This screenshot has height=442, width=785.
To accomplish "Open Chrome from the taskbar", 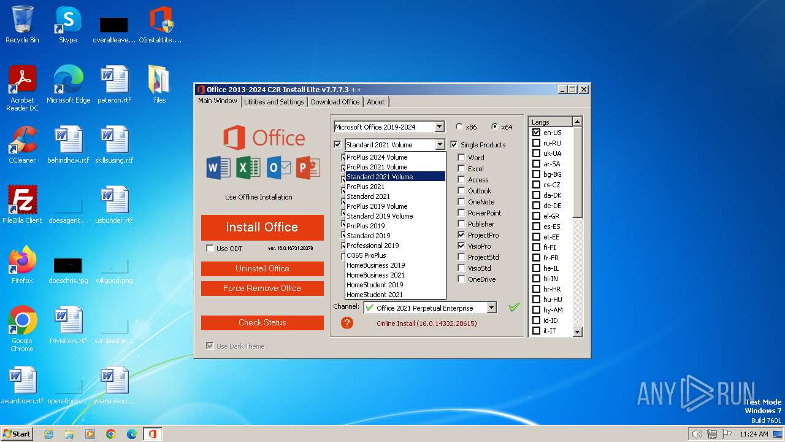I will (x=111, y=434).
